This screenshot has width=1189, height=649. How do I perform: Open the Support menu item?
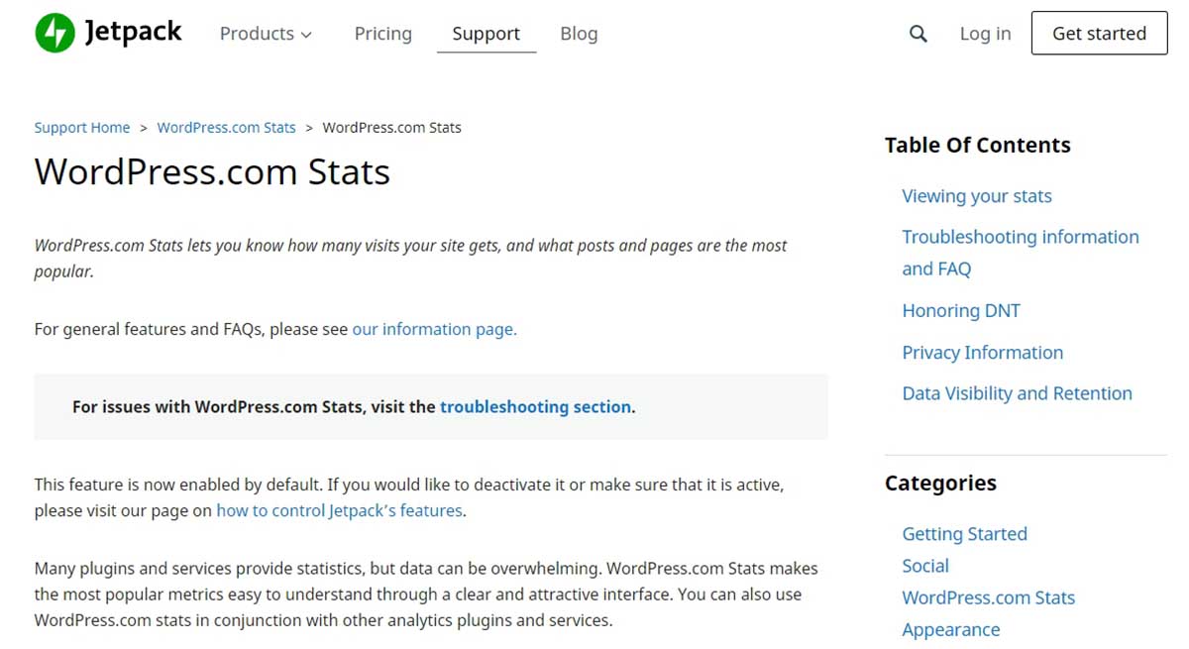tap(486, 34)
